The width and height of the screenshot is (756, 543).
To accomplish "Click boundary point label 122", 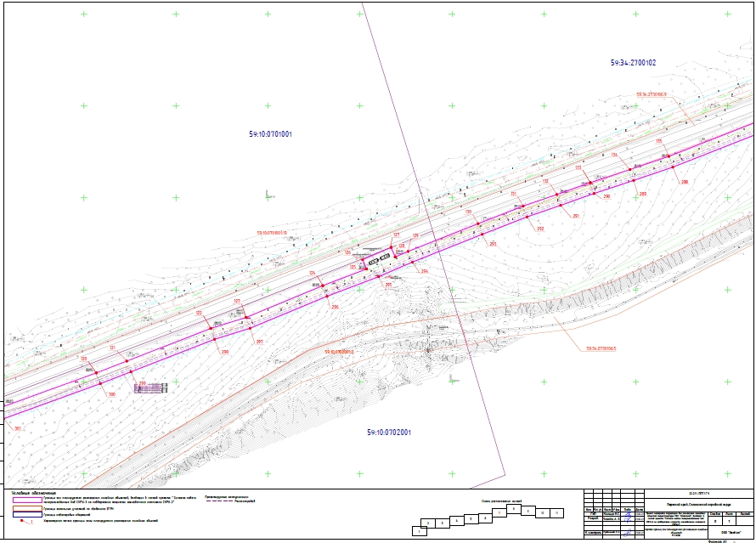I will pyautogui.click(x=199, y=313).
